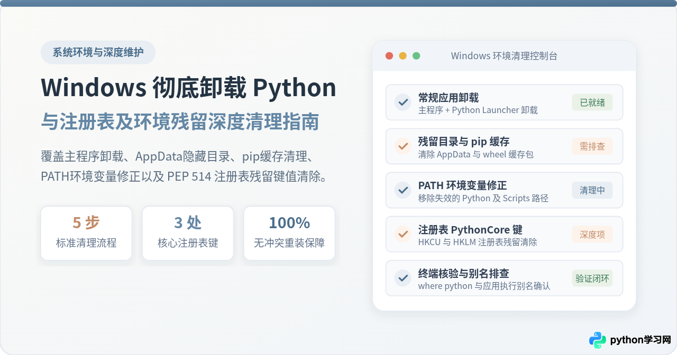Open the 3 处 核心注册表键 card
Screen dimensions: 677x355
tap(188, 233)
